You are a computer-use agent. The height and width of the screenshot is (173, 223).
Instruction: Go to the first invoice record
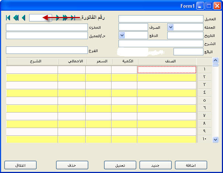(x=8, y=18)
